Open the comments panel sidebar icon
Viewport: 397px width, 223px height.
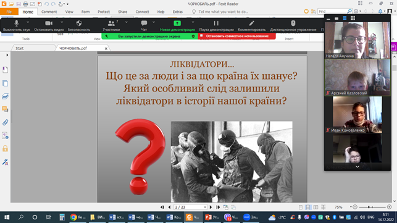(x=5, y=109)
